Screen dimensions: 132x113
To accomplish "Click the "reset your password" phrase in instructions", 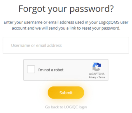I will point(101,28).
